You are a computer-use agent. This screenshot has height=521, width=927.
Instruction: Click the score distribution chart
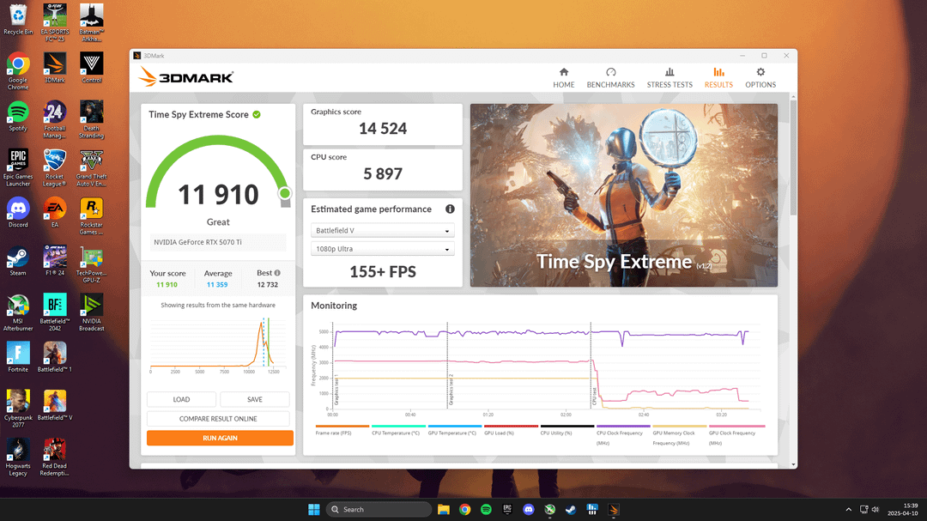pyautogui.click(x=218, y=345)
